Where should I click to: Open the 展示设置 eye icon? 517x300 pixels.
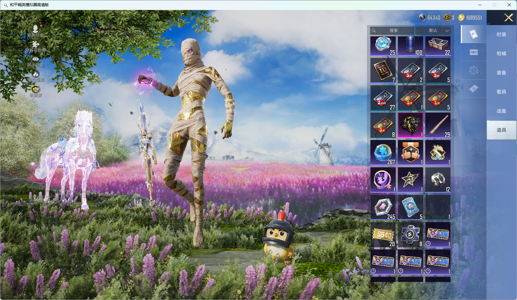click(x=35, y=62)
